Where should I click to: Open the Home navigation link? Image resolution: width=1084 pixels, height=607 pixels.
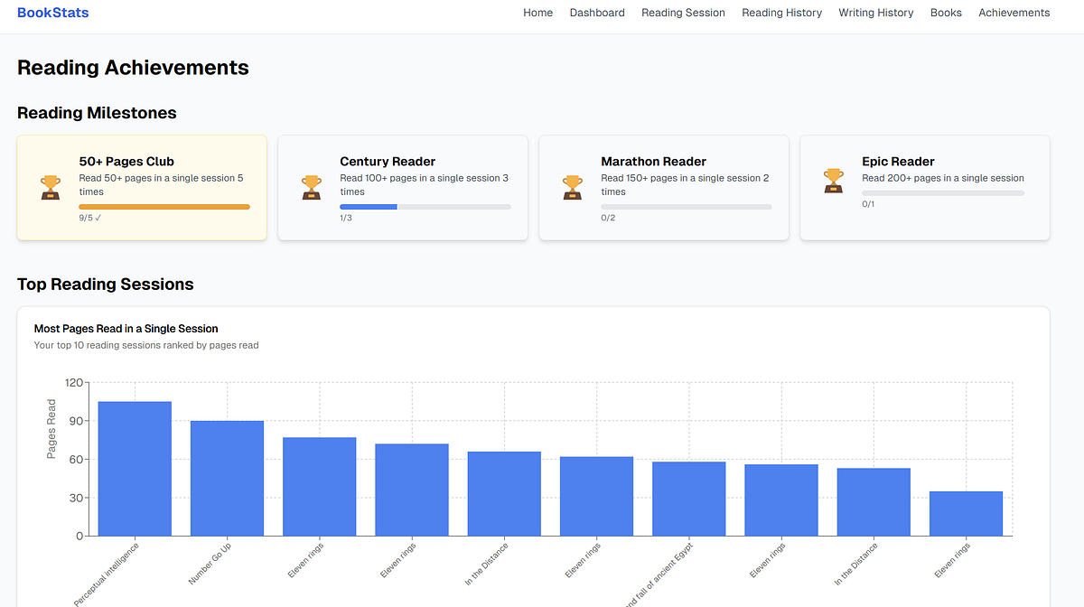click(x=537, y=13)
